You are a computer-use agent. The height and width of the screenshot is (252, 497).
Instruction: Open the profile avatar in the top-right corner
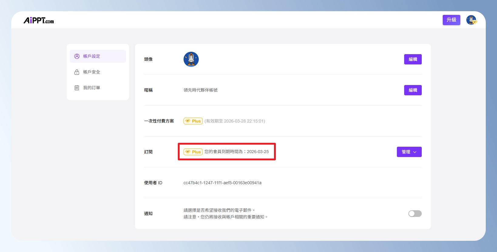(471, 20)
